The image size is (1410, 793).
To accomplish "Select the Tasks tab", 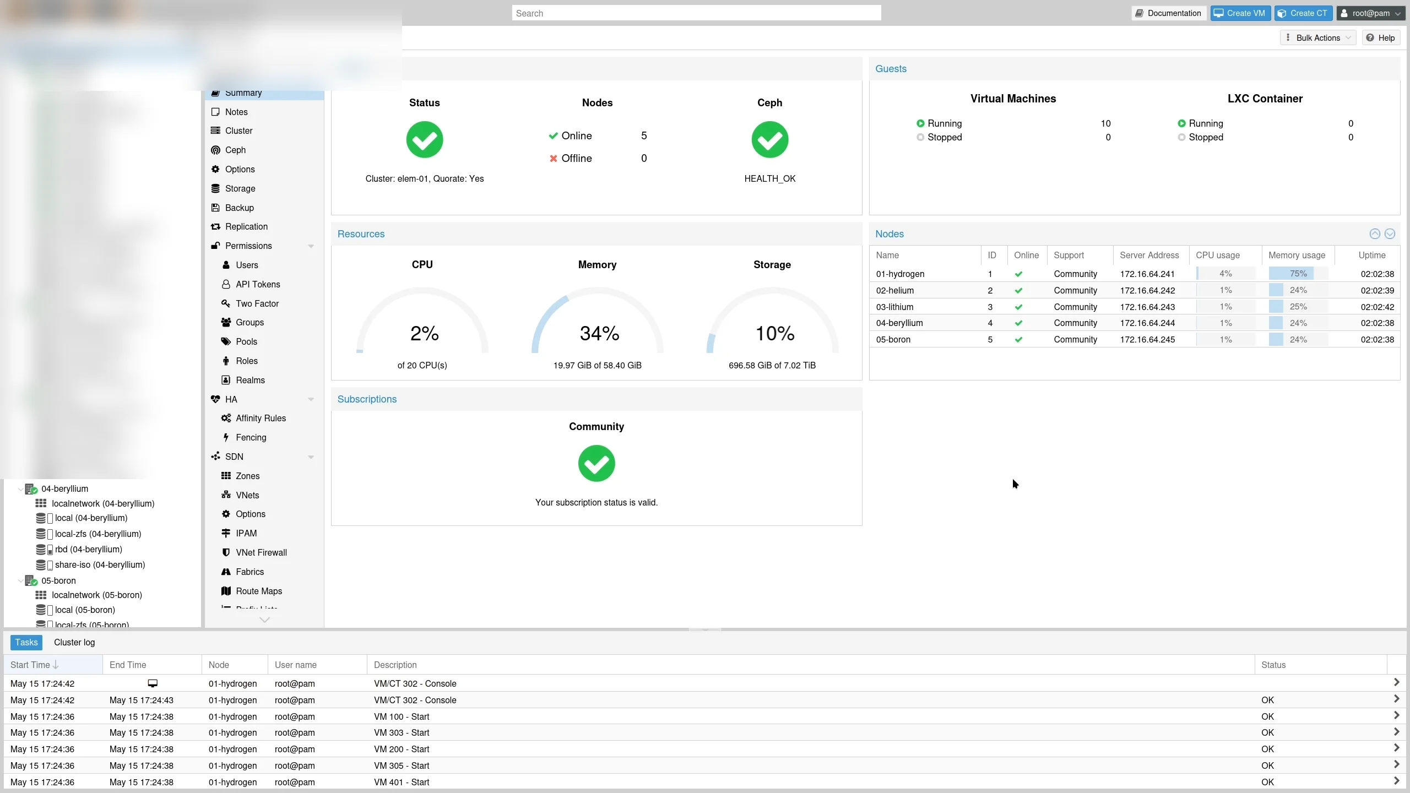I will [26, 642].
